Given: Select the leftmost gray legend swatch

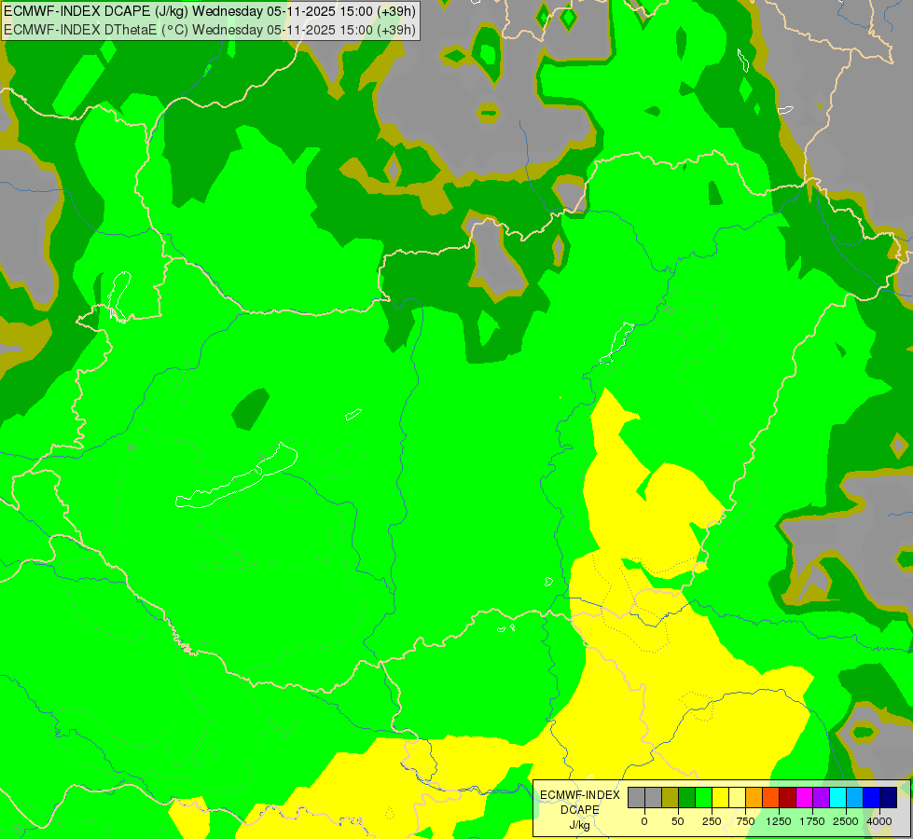Looking at the screenshot, I should click(636, 797).
